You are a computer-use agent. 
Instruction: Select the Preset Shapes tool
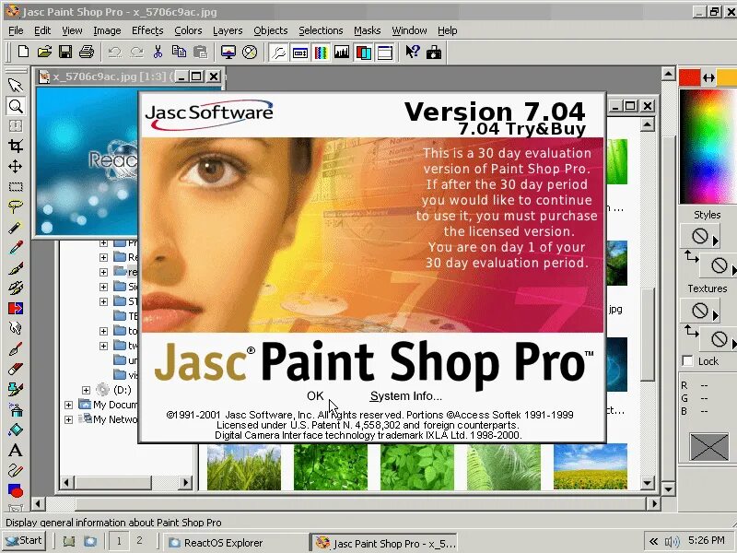click(16, 490)
